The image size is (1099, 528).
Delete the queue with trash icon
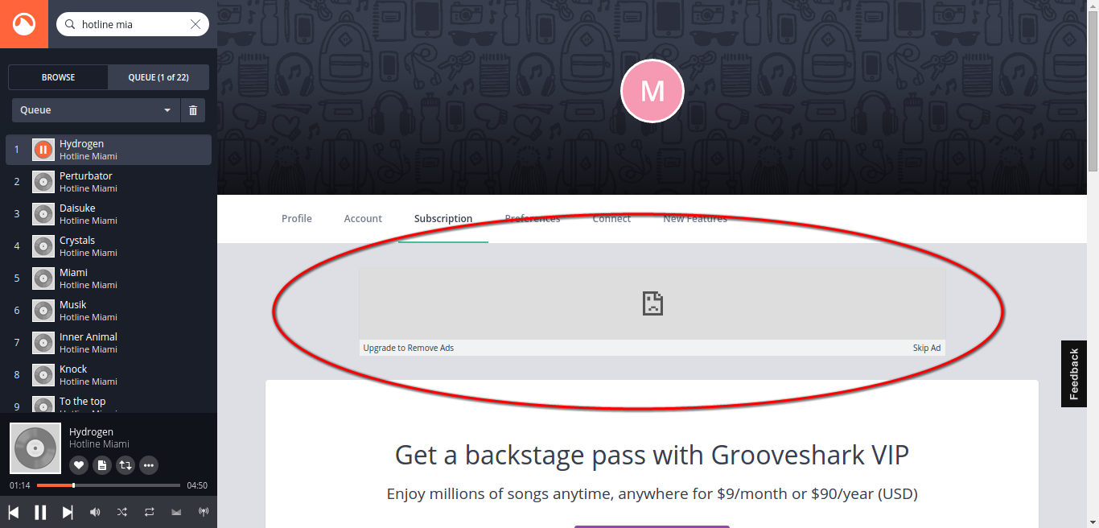coord(193,110)
